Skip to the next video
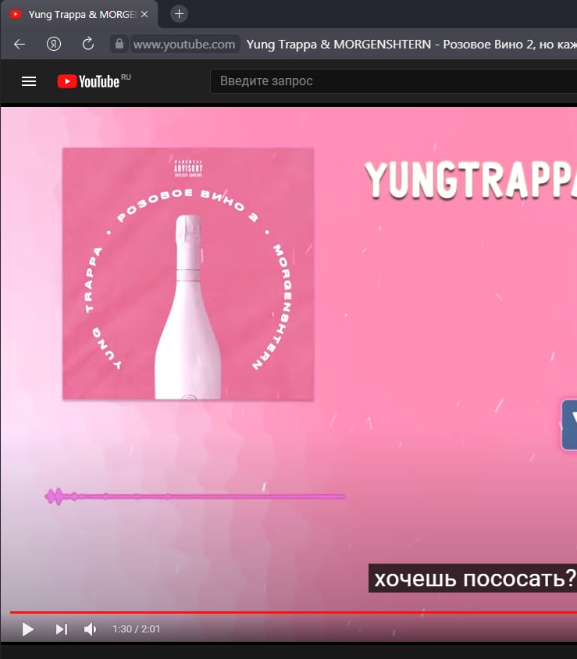577x659 pixels. 61,629
